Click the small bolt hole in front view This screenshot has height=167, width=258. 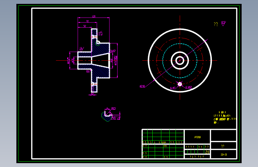pos(180,84)
